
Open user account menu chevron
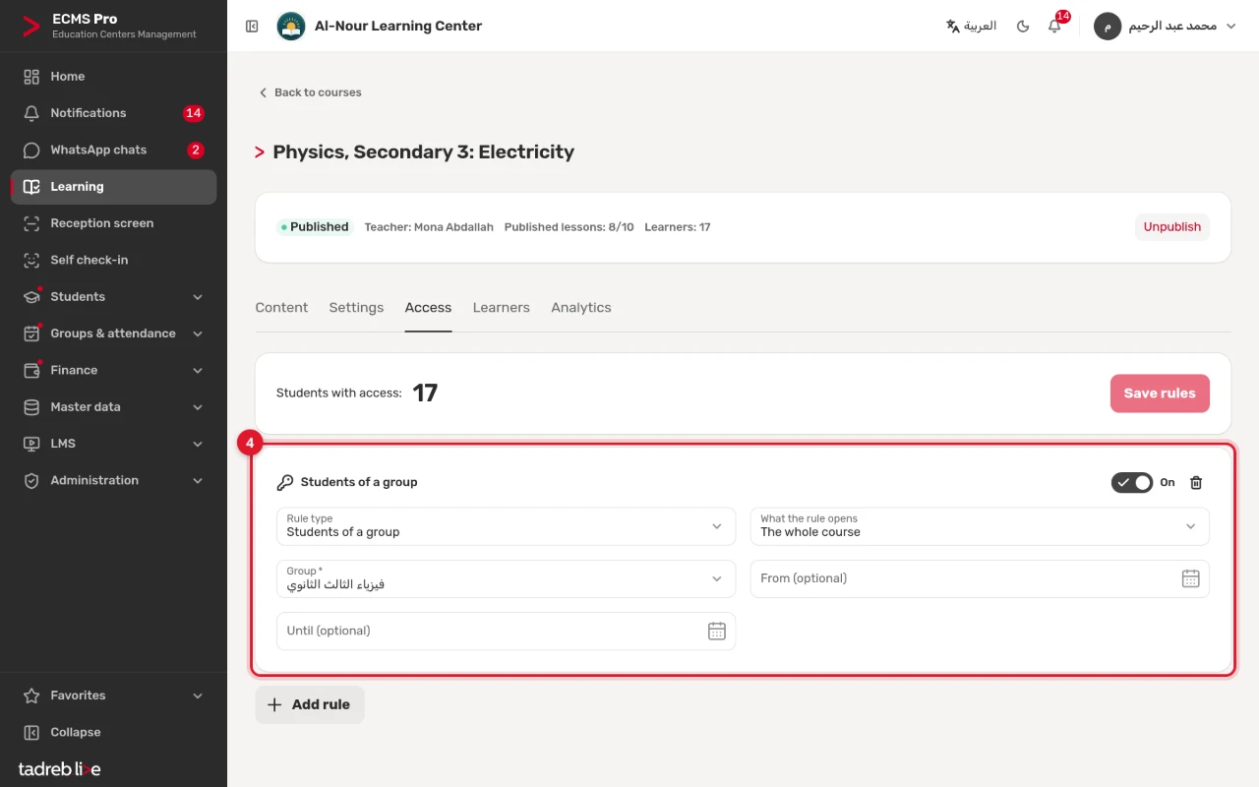[x=1229, y=27]
